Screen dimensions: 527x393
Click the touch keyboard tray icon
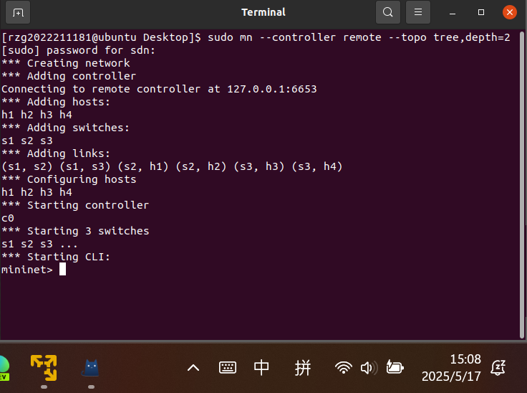pyautogui.click(x=228, y=368)
